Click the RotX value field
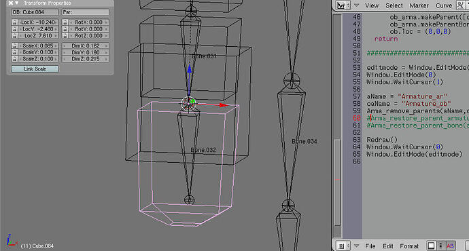The image size is (469, 251). point(88,22)
